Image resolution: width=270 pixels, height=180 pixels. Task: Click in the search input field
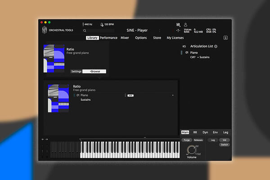point(101,31)
